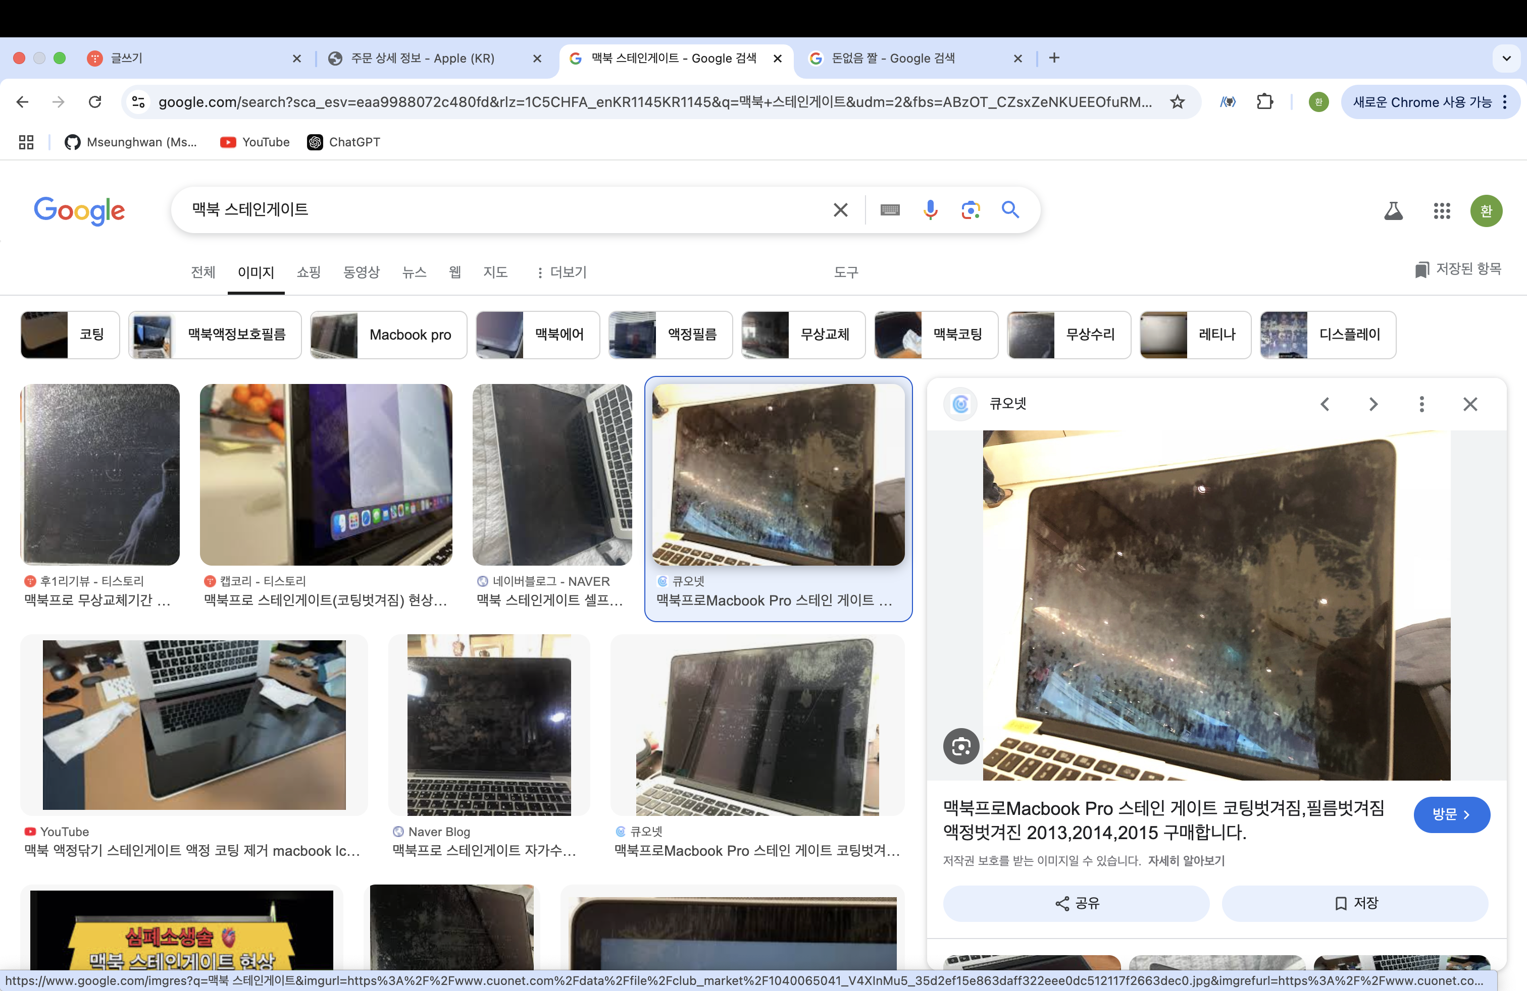Filter images by 코팅 chip
Image resolution: width=1527 pixels, height=991 pixels.
click(70, 335)
